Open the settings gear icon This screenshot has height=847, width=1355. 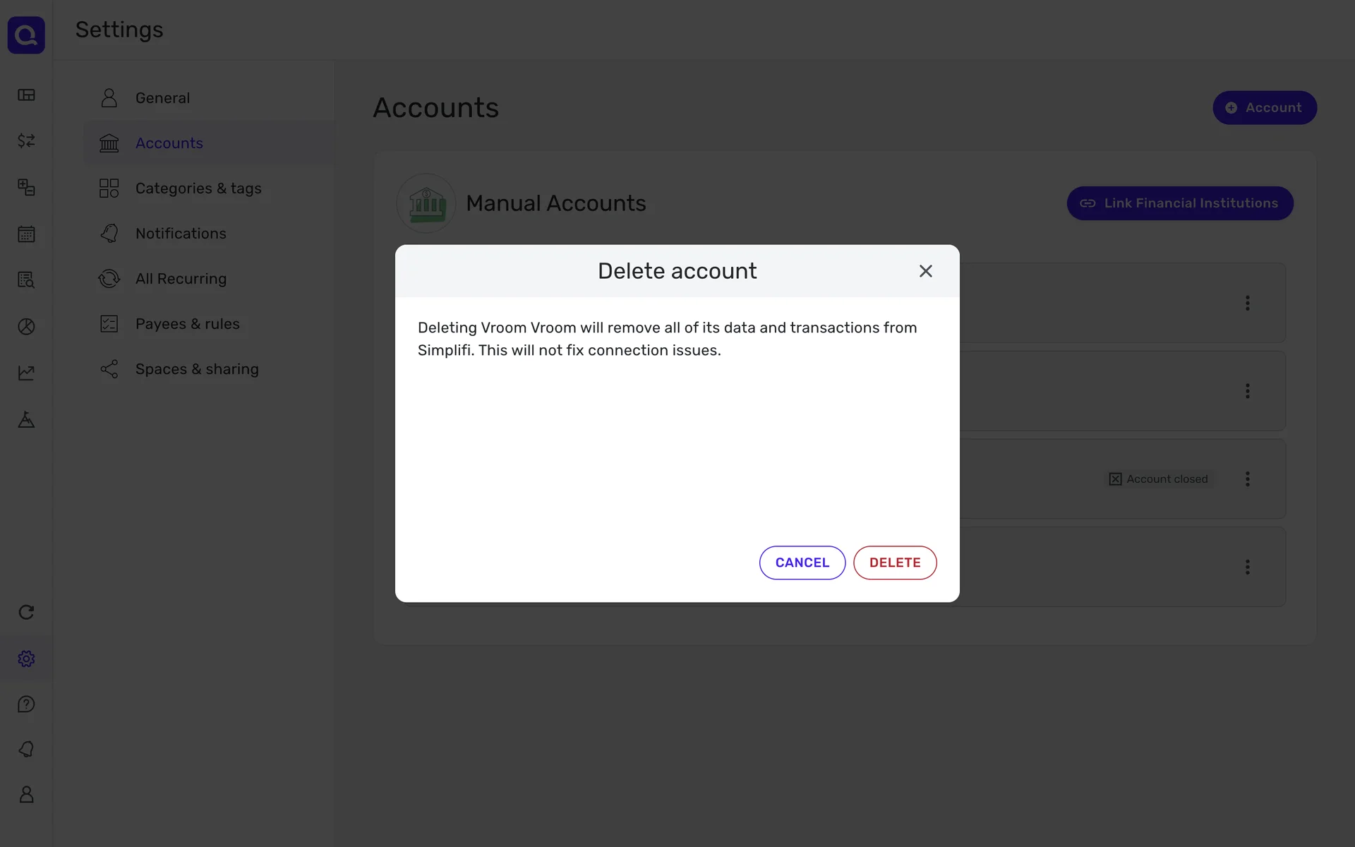tap(26, 659)
